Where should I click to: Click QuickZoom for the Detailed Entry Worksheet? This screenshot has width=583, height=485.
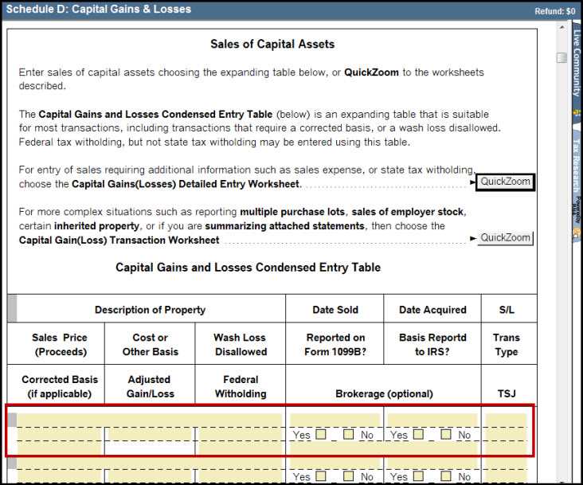pyautogui.click(x=505, y=182)
